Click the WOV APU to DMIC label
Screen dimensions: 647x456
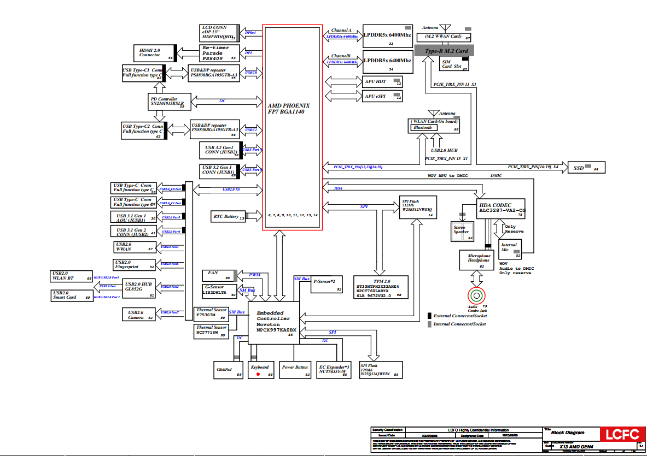coord(448,176)
